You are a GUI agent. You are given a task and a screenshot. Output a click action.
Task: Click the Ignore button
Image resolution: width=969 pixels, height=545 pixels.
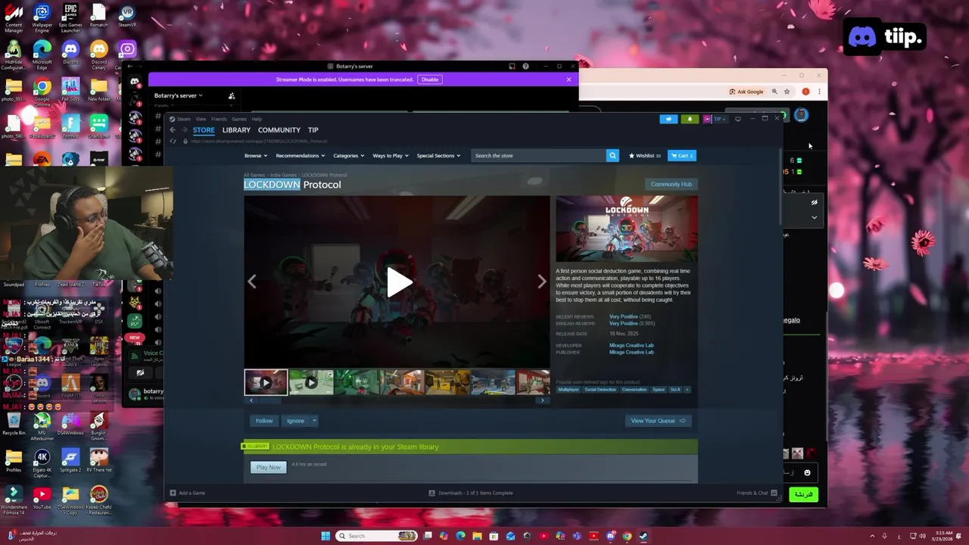(x=295, y=421)
